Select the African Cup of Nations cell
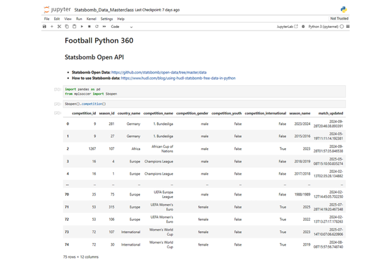The height and width of the screenshot is (267, 391). [162, 149]
